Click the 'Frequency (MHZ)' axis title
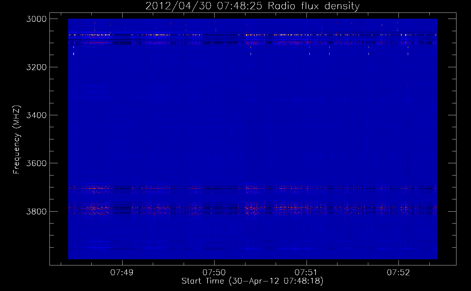471x291 pixels. 17,140
